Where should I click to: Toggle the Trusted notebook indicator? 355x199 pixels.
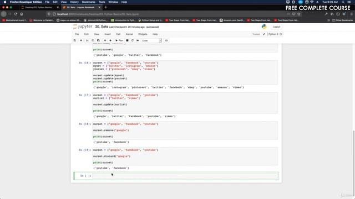click(256, 34)
